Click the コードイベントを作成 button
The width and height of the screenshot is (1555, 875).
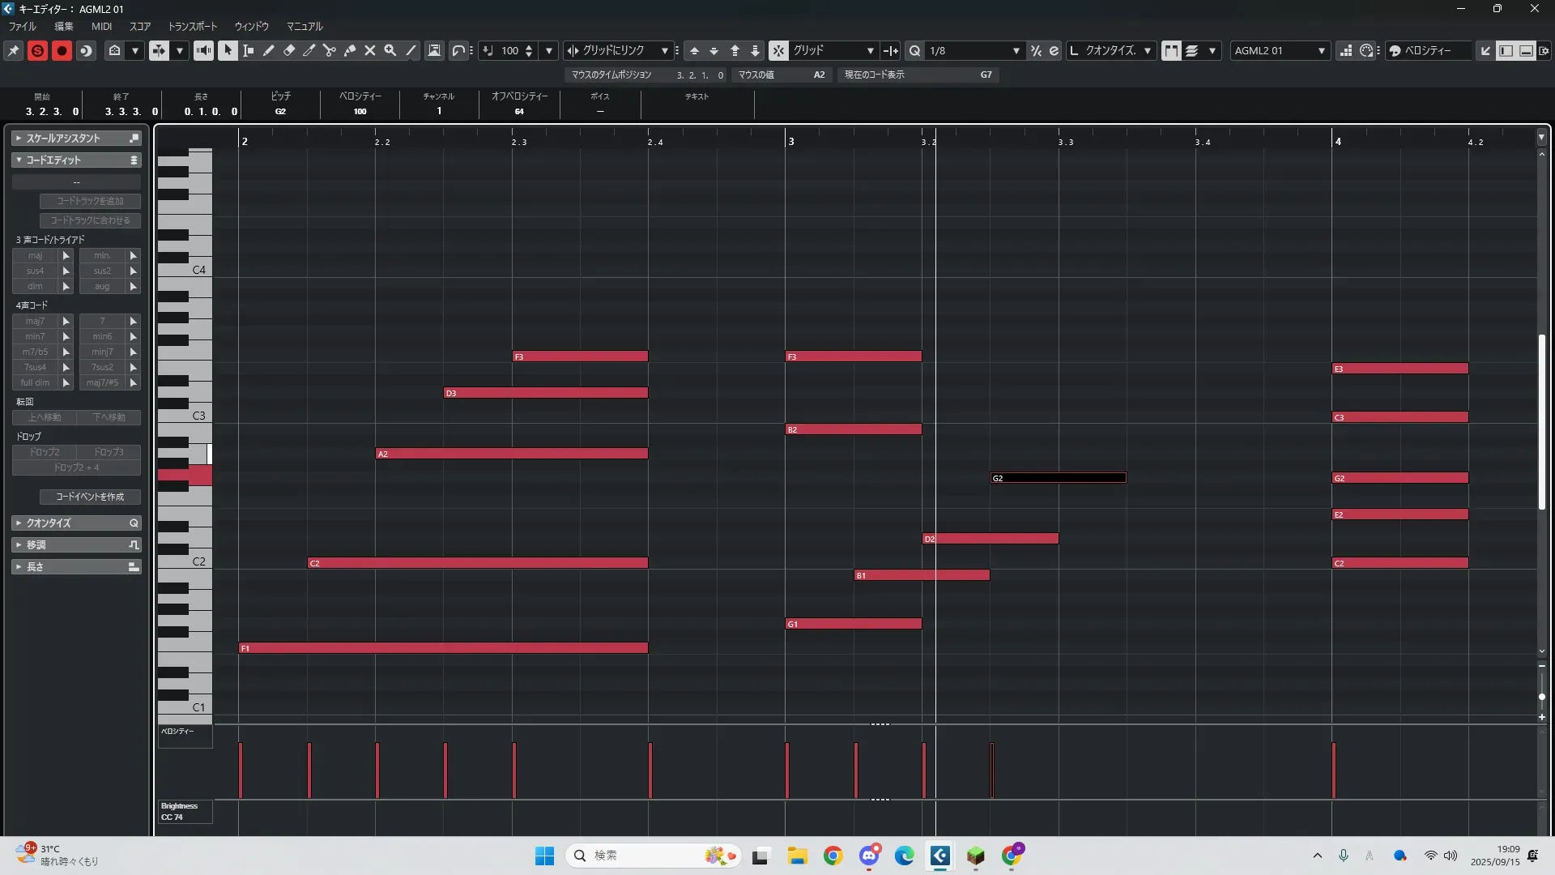tap(90, 497)
